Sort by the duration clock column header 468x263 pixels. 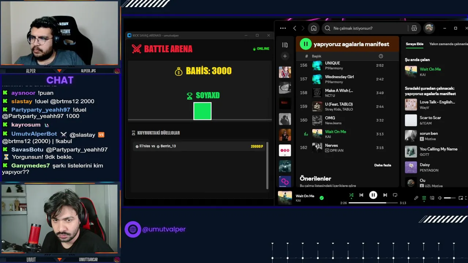pos(381,56)
